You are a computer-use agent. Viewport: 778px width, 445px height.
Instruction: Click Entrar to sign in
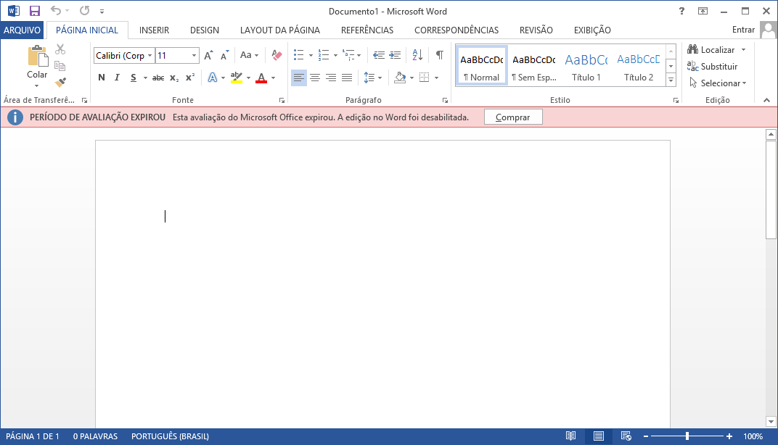[743, 30]
